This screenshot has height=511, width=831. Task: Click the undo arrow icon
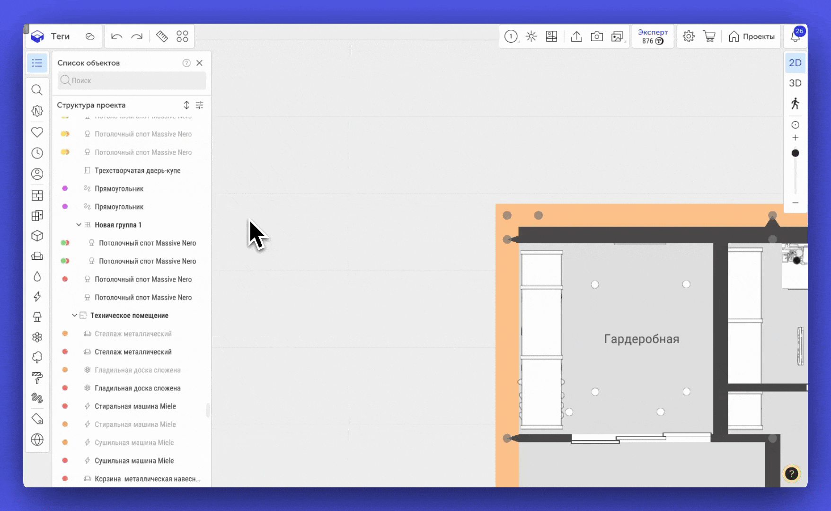tap(116, 36)
